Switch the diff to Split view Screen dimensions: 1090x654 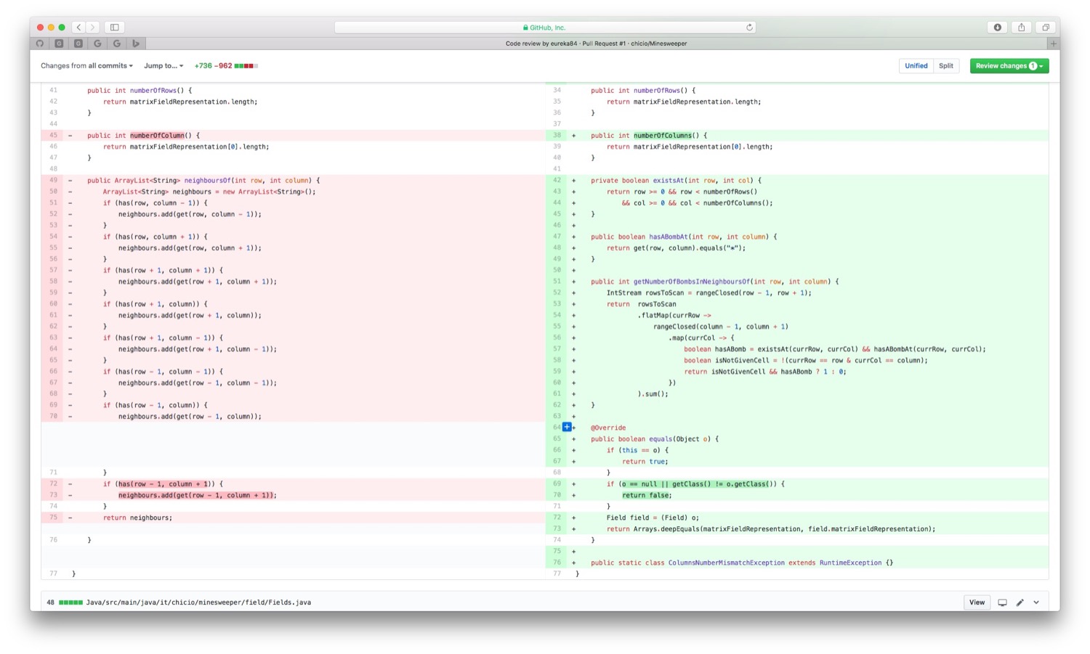point(945,66)
